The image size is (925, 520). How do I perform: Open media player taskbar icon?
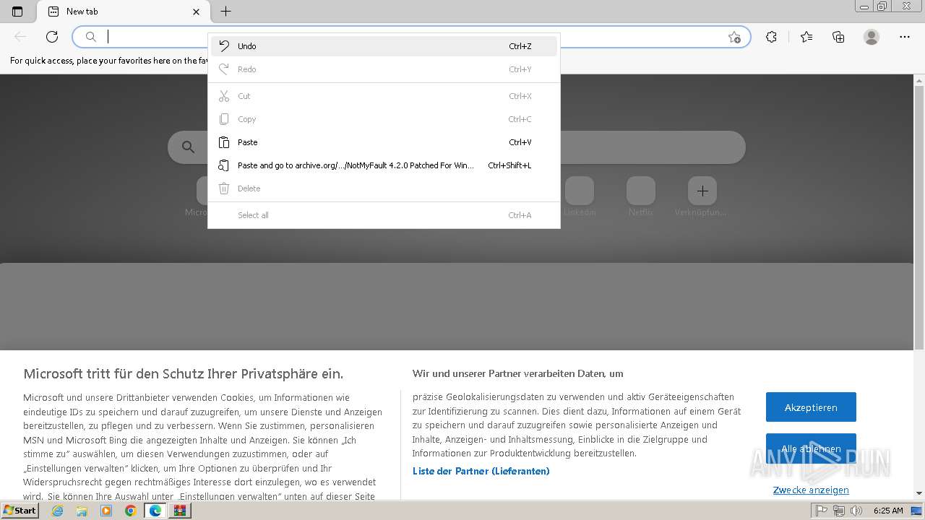coord(106,511)
